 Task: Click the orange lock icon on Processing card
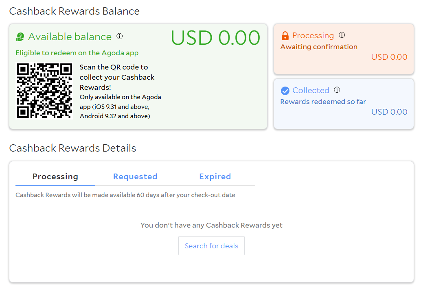coord(285,35)
